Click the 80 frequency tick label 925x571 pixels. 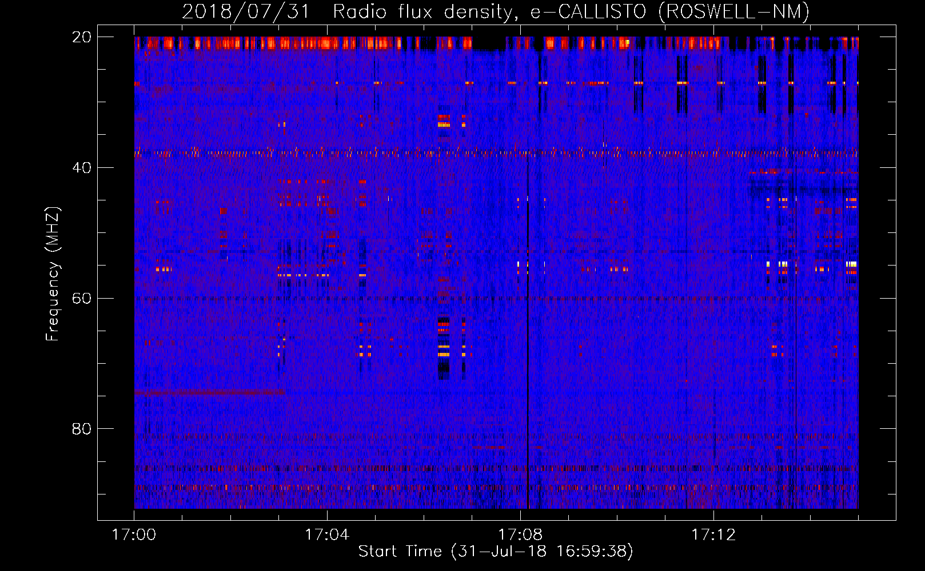[x=82, y=429]
